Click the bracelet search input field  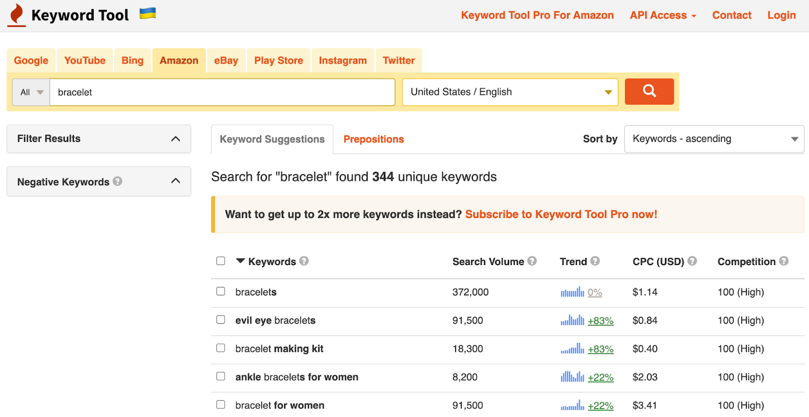pos(222,92)
